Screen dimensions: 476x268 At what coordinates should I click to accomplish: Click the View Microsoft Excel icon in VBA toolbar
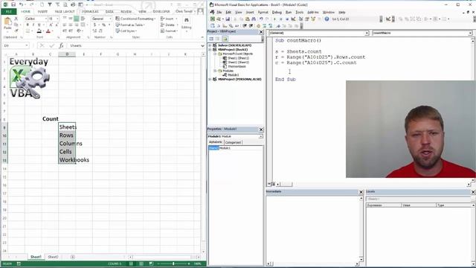tap(213, 19)
